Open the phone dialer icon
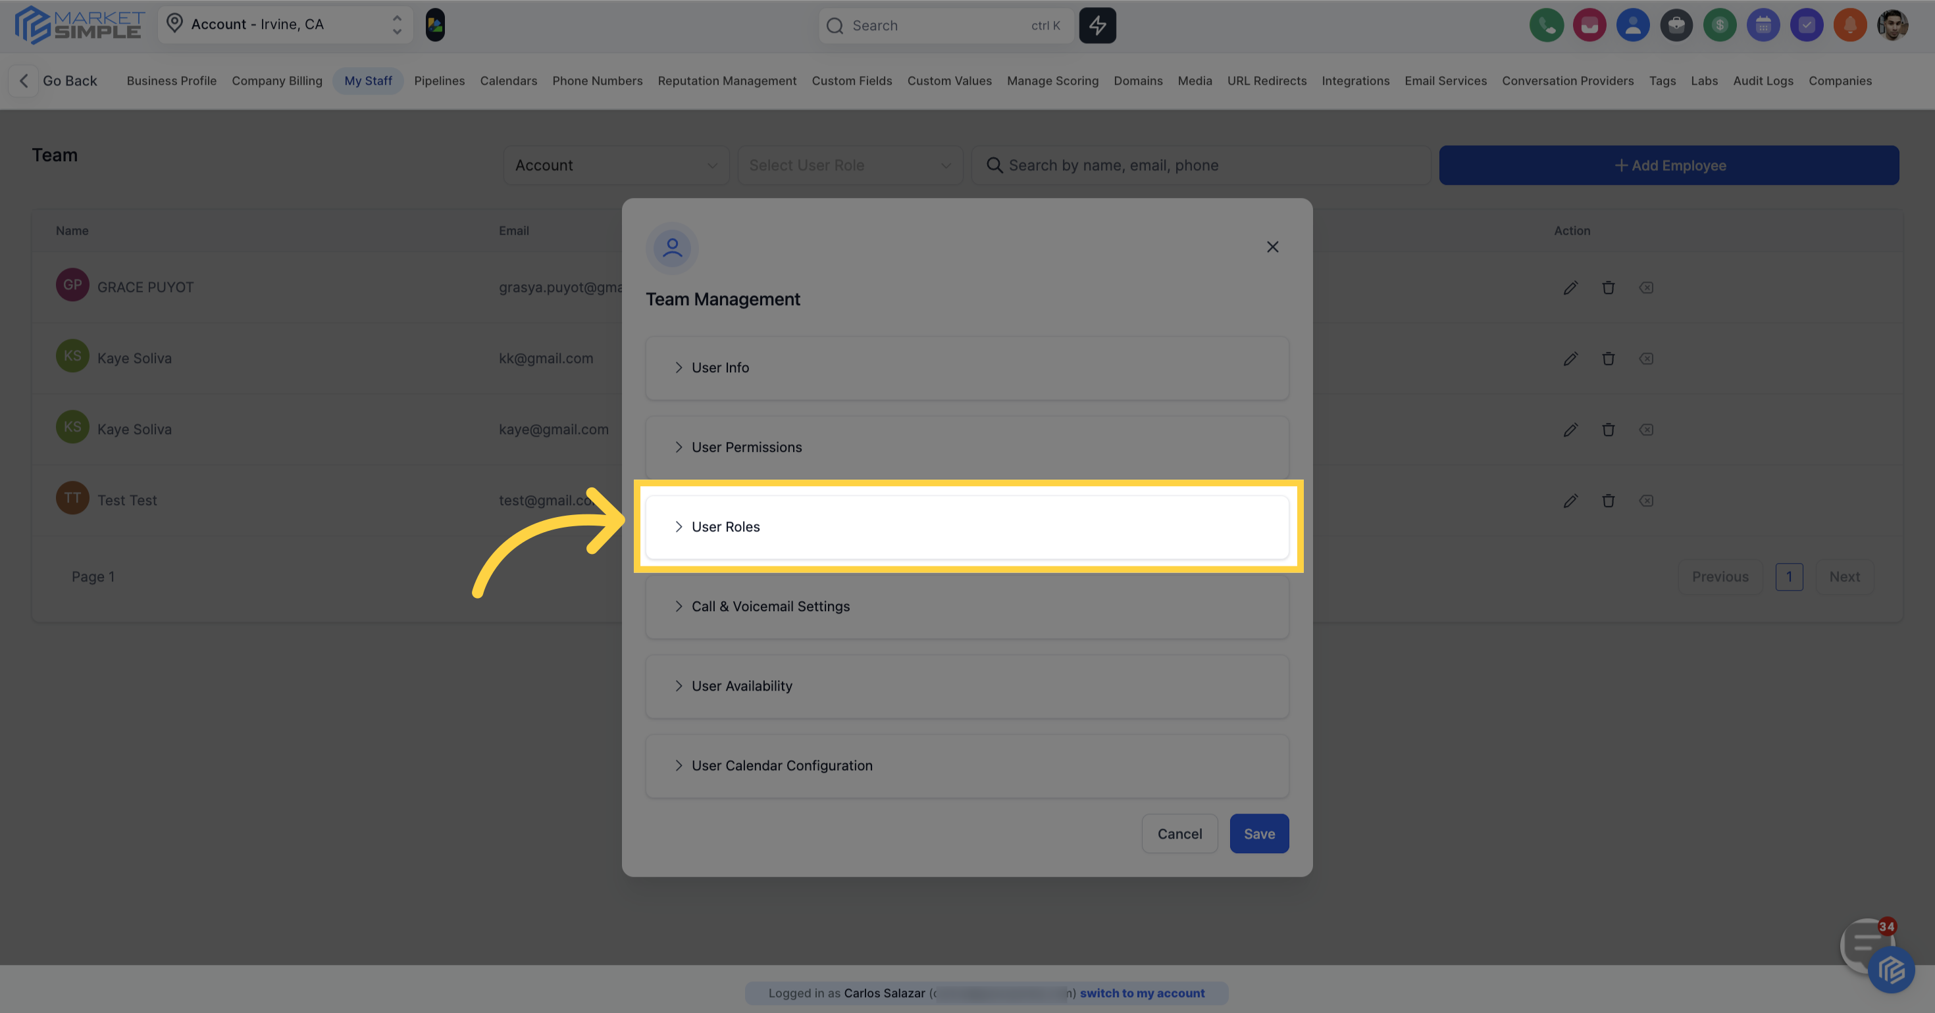 pos(1547,25)
